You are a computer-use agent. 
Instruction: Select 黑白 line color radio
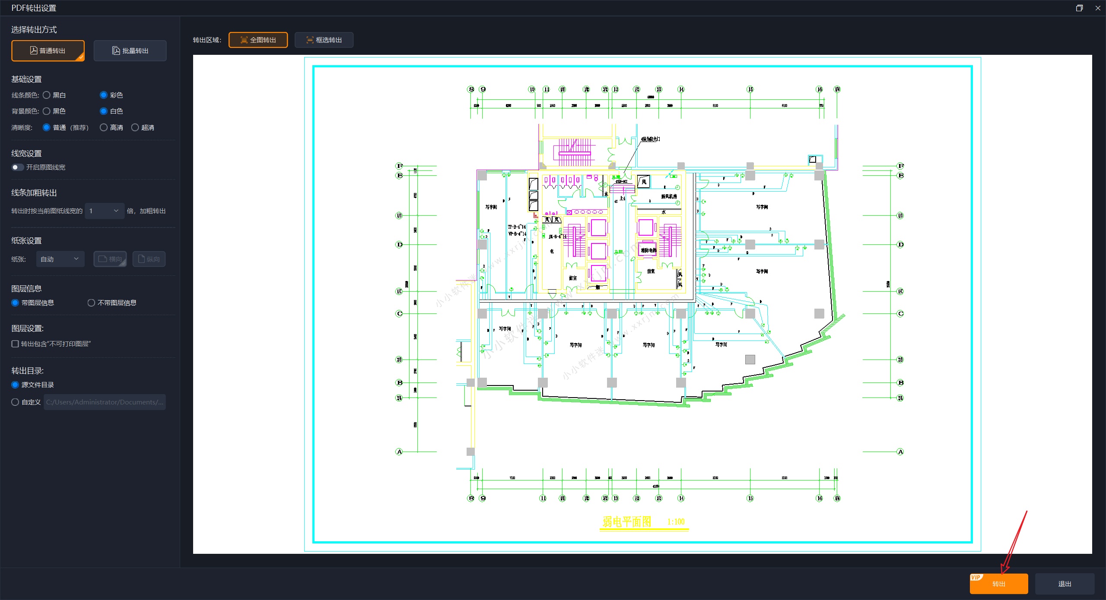pyautogui.click(x=47, y=95)
